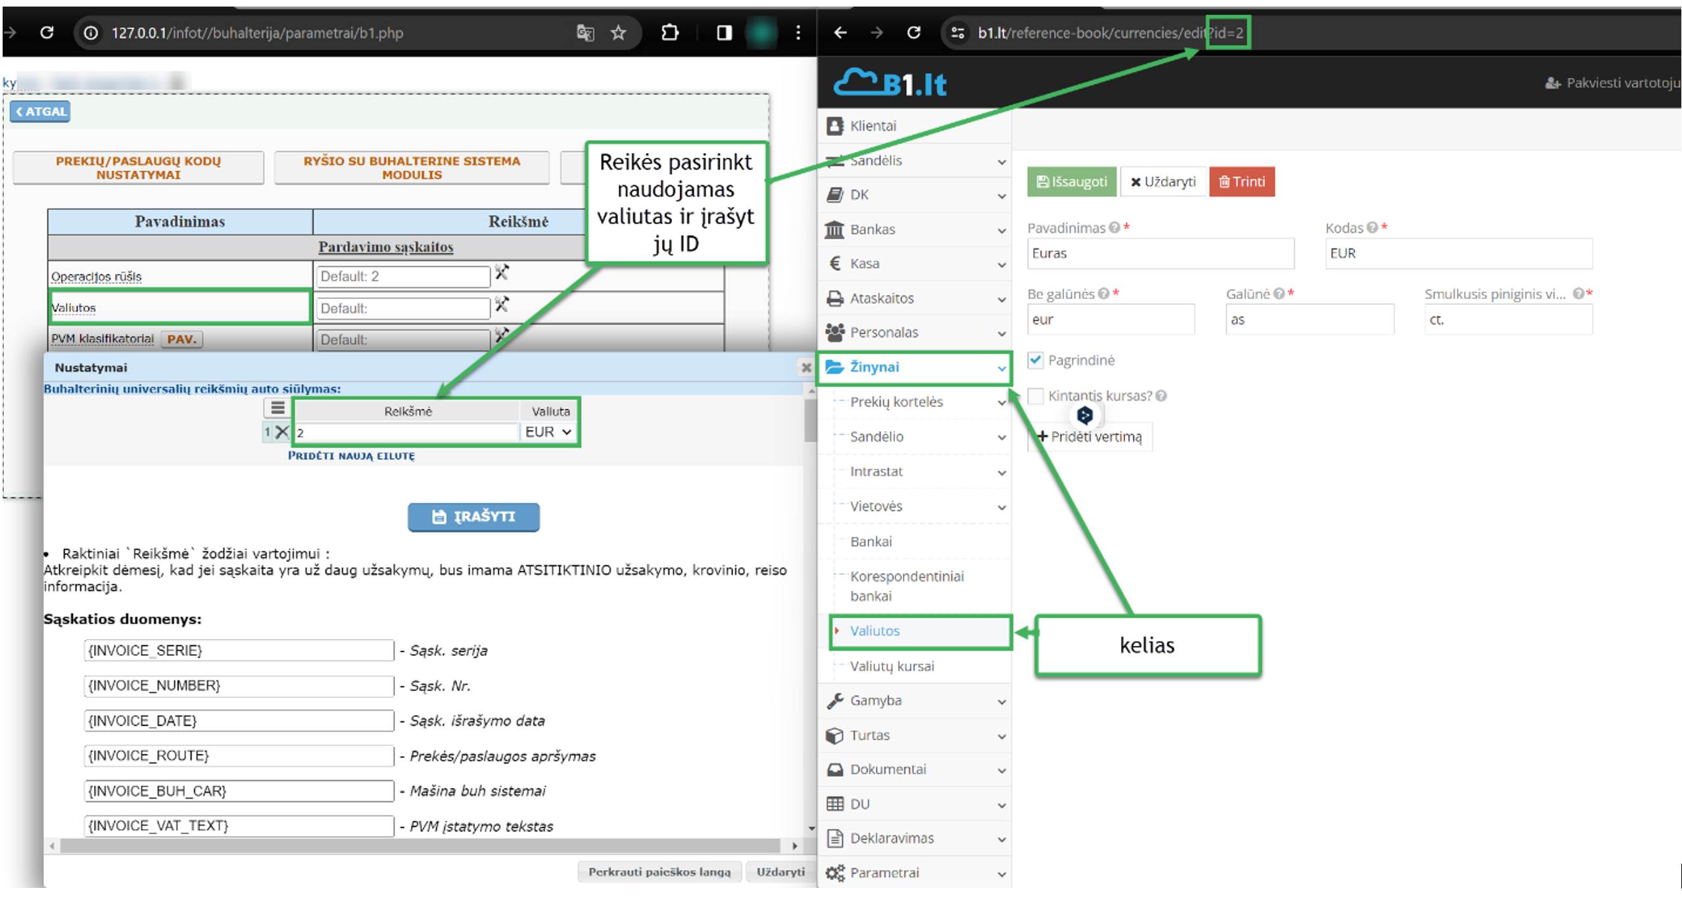Click help icon beside Galūnė

point(1279,294)
